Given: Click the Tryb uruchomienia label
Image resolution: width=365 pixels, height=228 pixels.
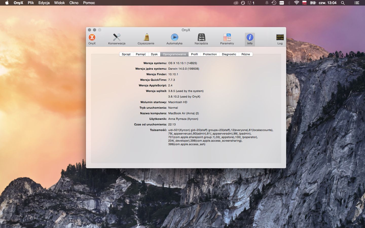Looking at the screenshot, I should coord(153,108).
